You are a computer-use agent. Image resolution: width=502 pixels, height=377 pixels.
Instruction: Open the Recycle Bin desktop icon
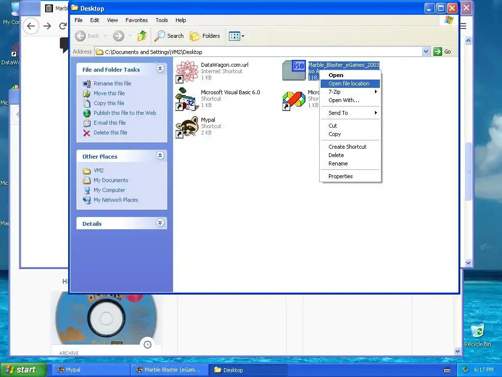[x=477, y=335]
